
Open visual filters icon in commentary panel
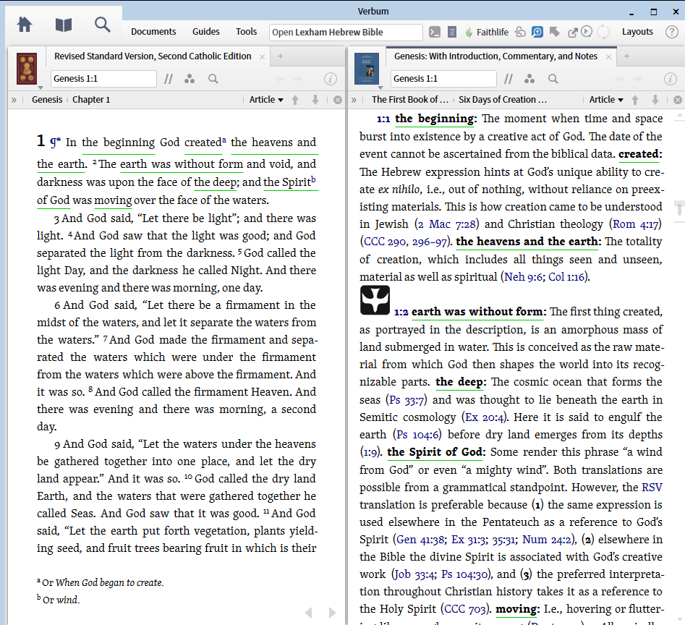pos(529,79)
